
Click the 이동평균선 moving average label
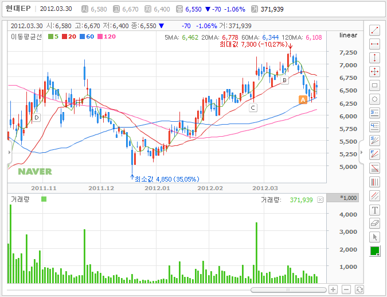coord(26,37)
